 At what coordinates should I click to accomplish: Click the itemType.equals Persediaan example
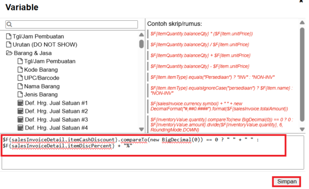tap(213, 77)
